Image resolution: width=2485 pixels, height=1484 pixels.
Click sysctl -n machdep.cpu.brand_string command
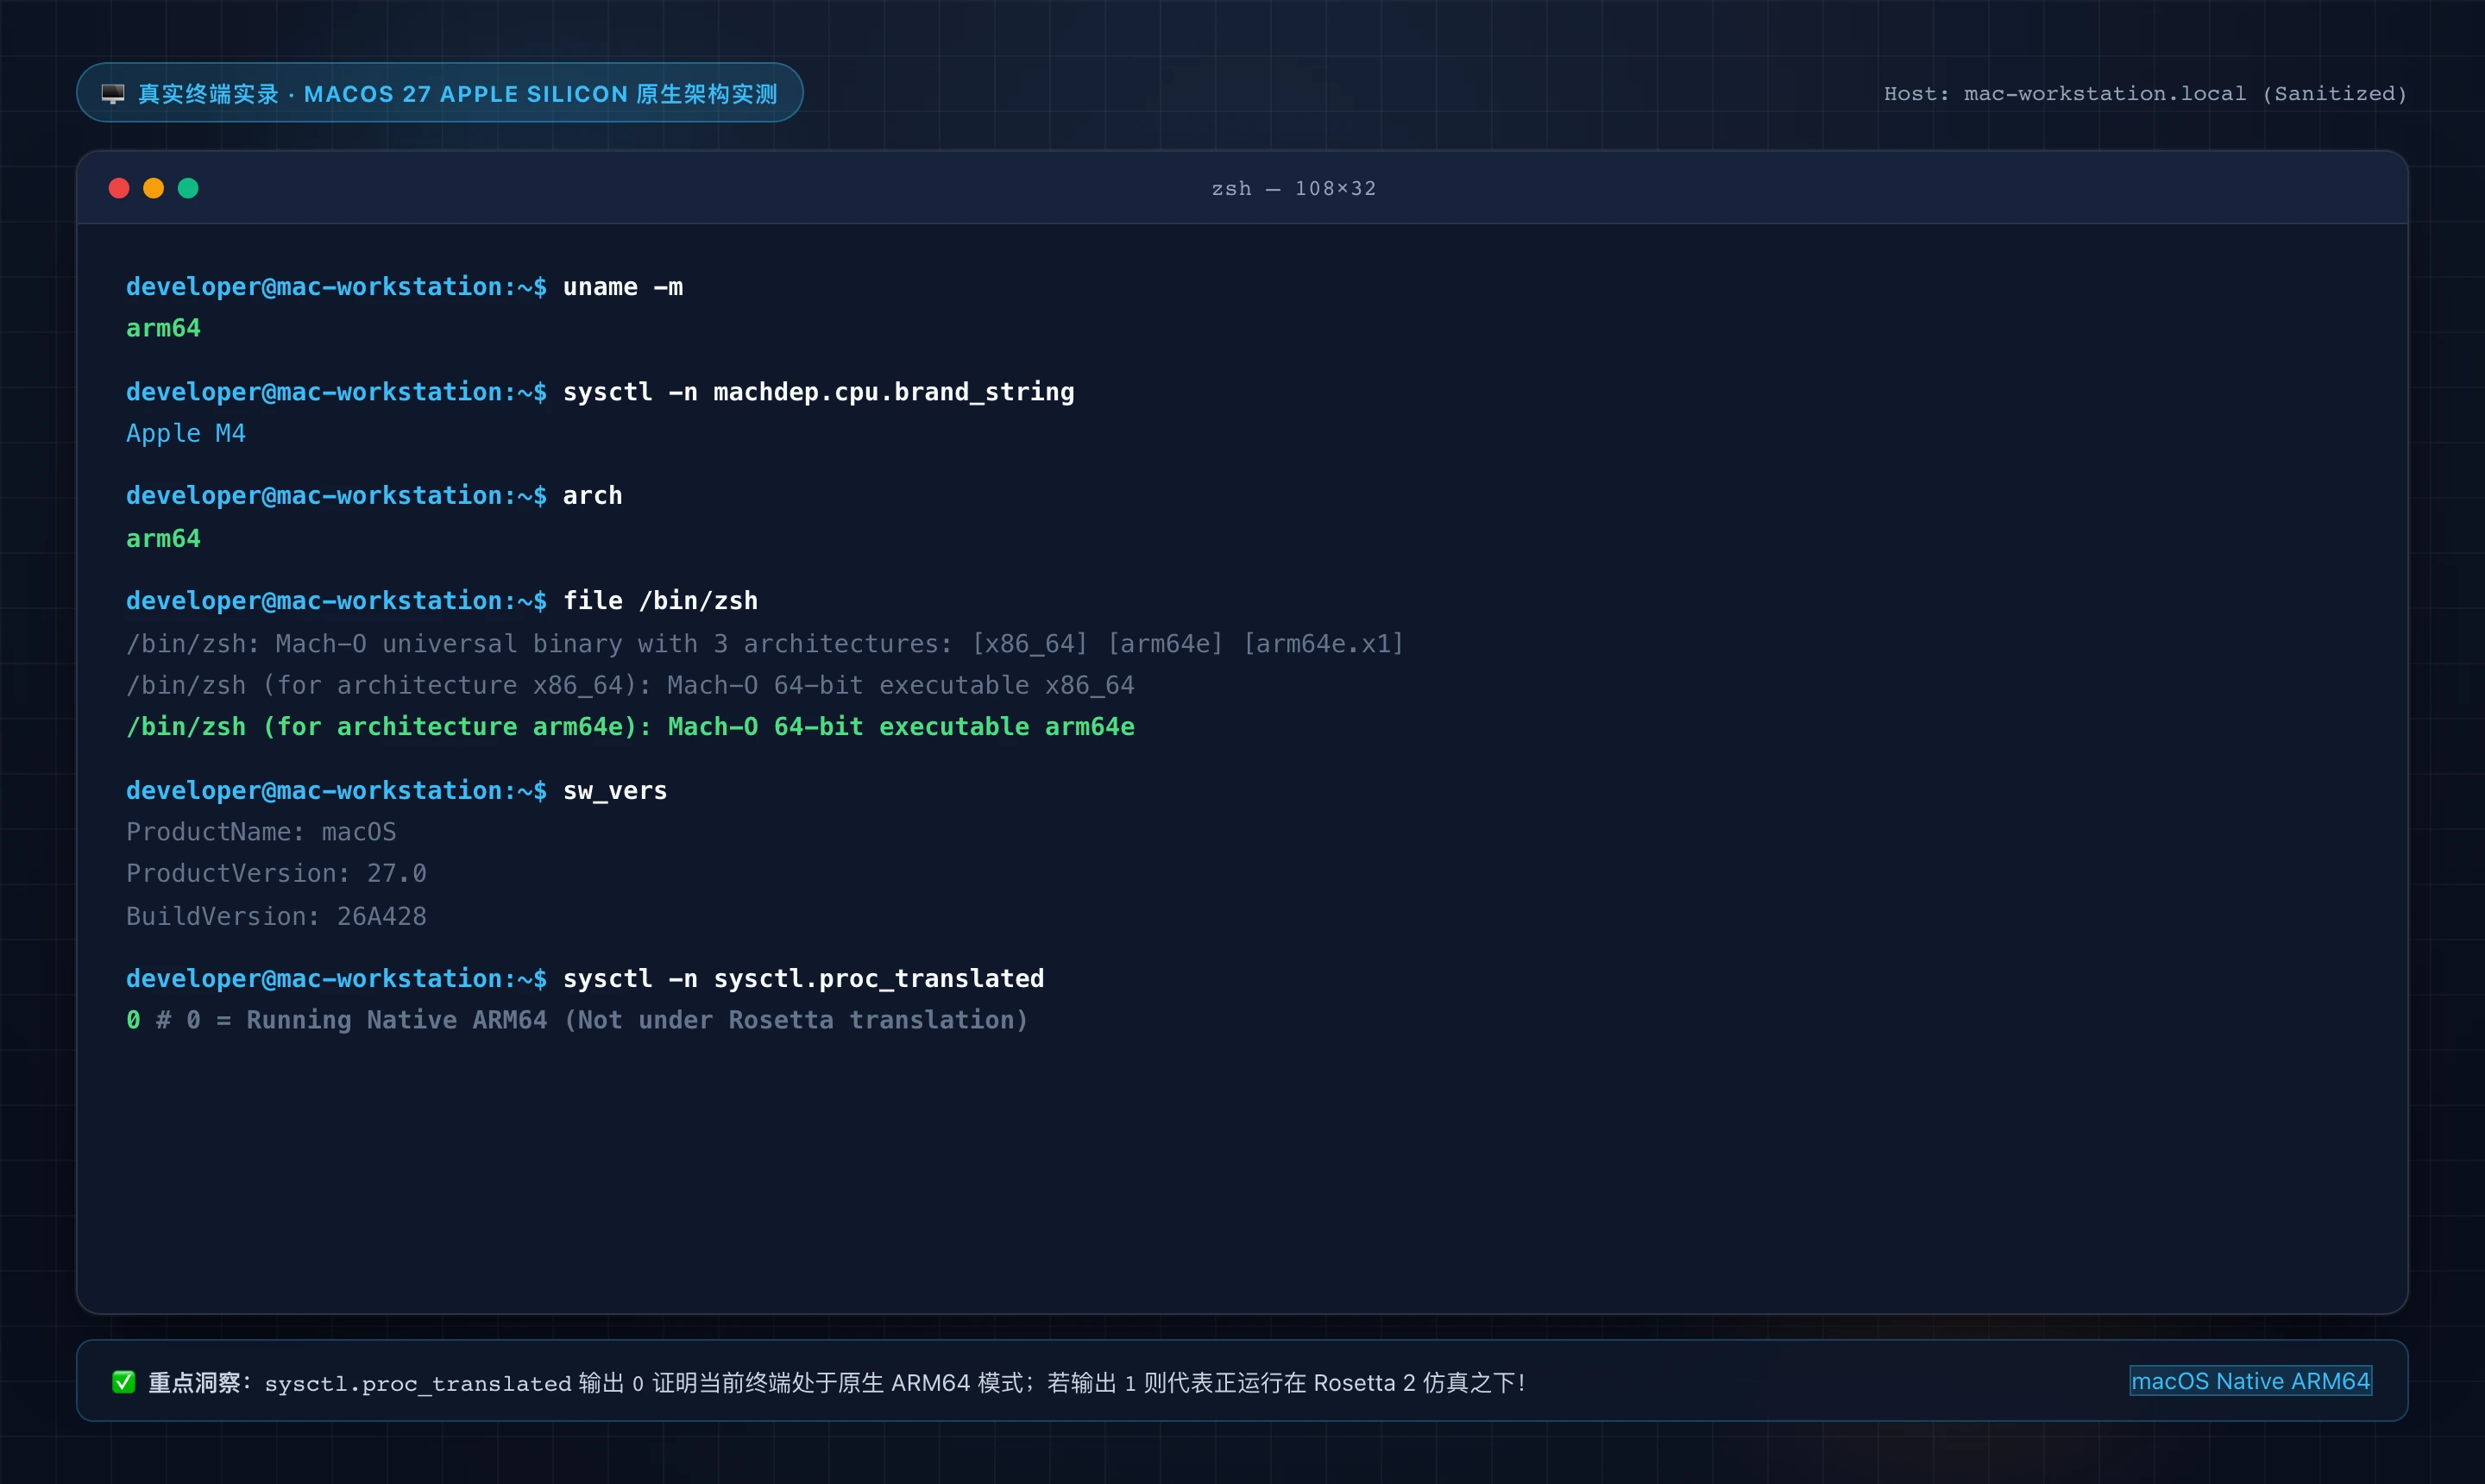click(x=818, y=392)
